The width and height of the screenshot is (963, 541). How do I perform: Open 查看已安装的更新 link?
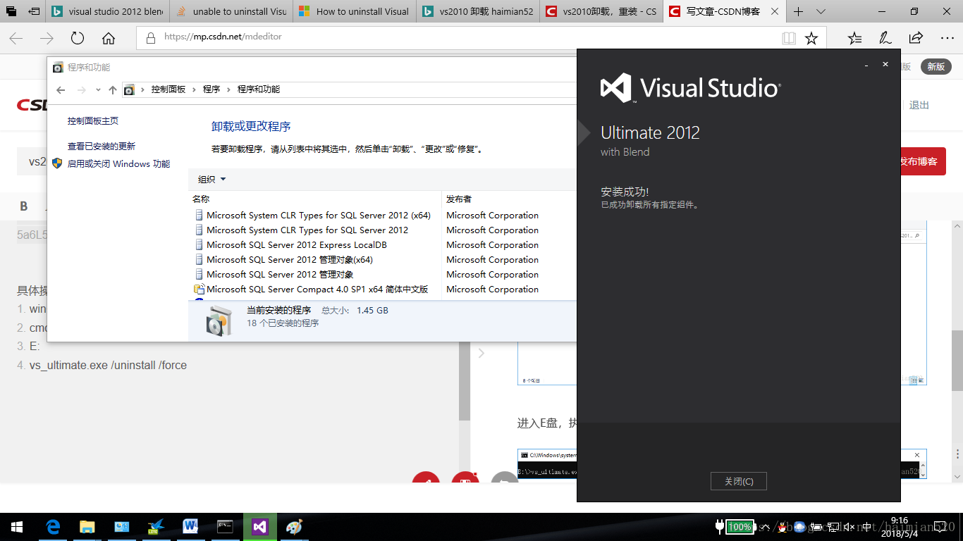point(102,147)
